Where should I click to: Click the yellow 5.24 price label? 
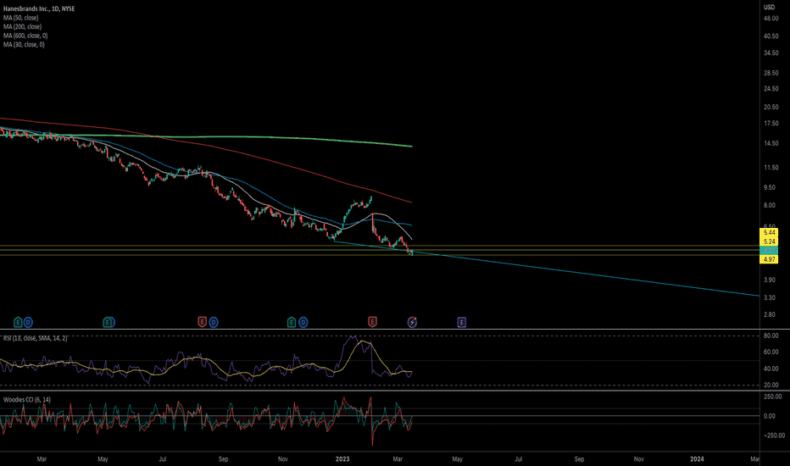(x=769, y=241)
